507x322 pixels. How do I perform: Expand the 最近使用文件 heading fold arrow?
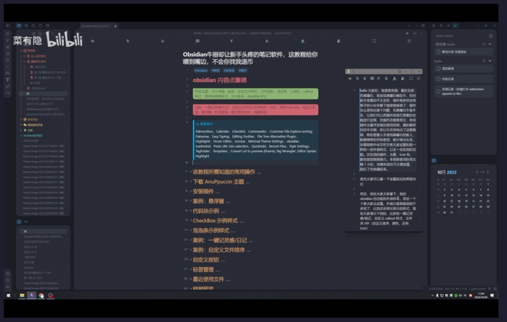(191, 279)
